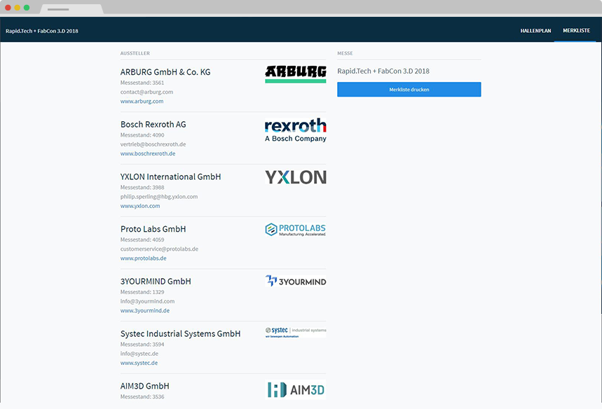Click the 3YOURMIND logo

pyautogui.click(x=296, y=282)
